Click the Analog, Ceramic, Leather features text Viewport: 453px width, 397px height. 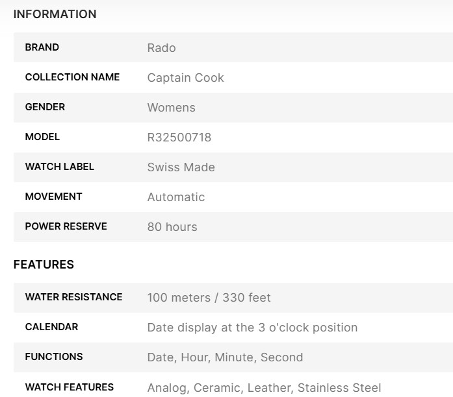coord(264,388)
